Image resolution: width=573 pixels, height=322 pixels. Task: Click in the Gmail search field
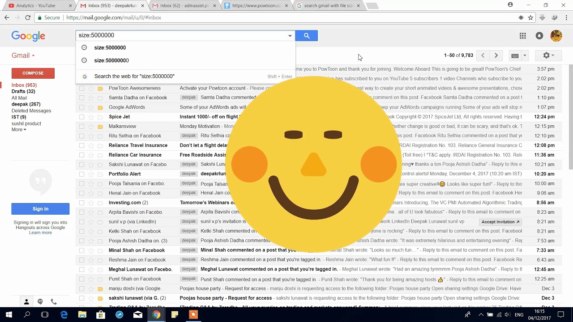(181, 35)
